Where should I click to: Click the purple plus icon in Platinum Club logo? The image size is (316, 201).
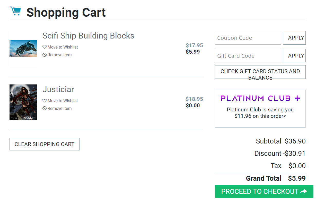click(297, 98)
